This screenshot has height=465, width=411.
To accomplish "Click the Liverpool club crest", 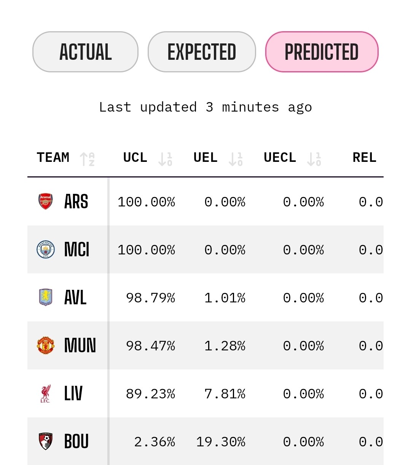I will click(x=45, y=393).
